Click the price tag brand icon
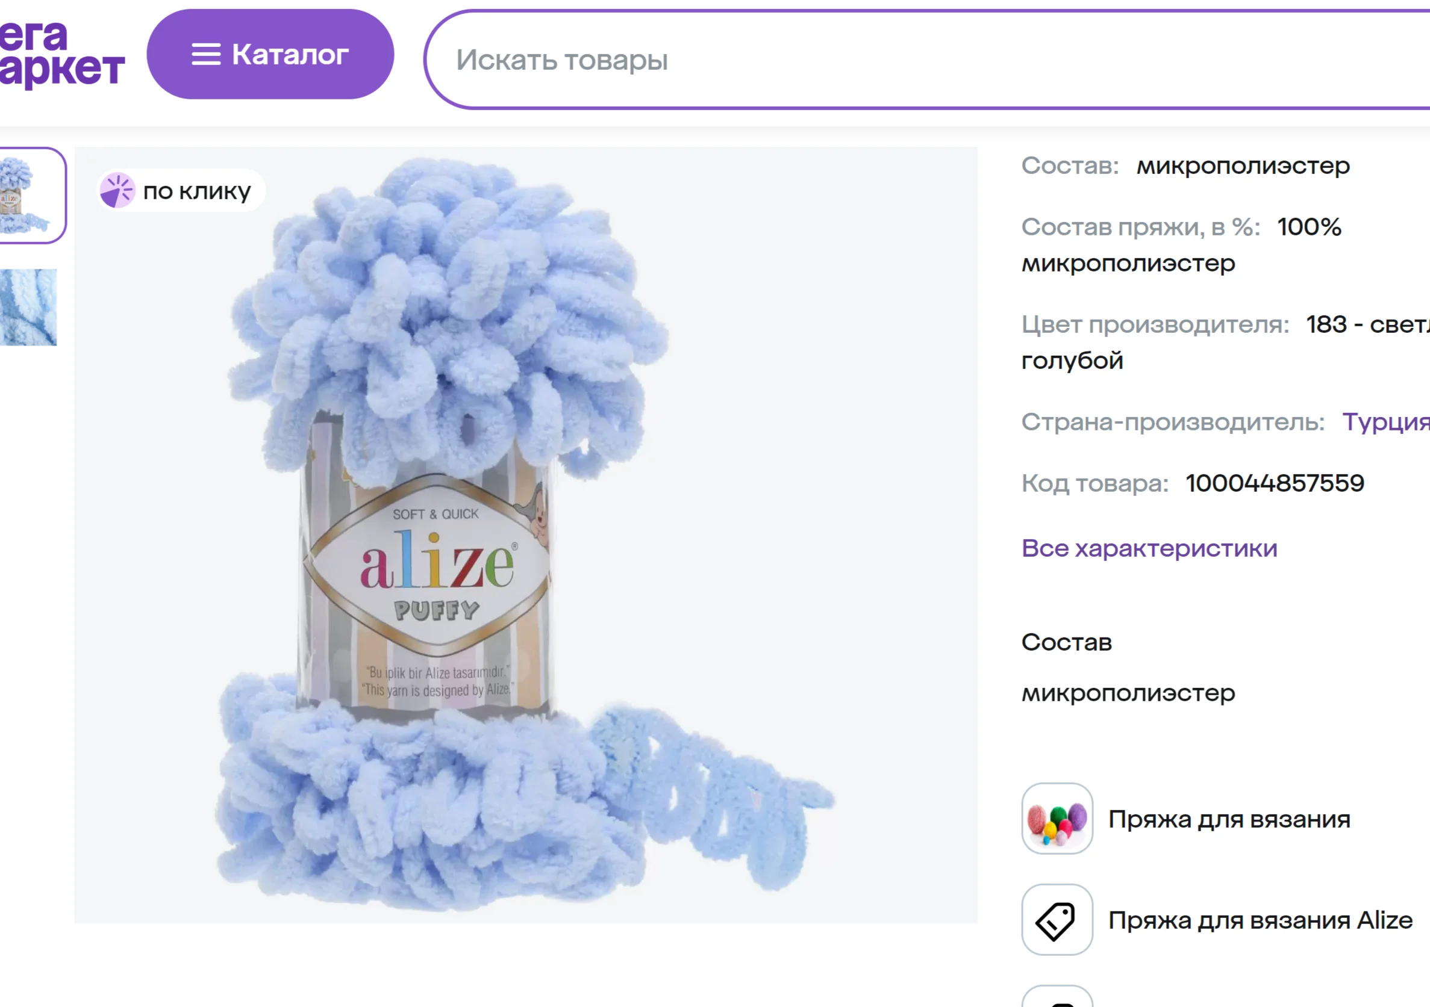The image size is (1430, 1007). pyautogui.click(x=1057, y=919)
